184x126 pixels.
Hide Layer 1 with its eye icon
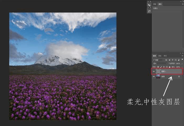[x=154, y=71]
